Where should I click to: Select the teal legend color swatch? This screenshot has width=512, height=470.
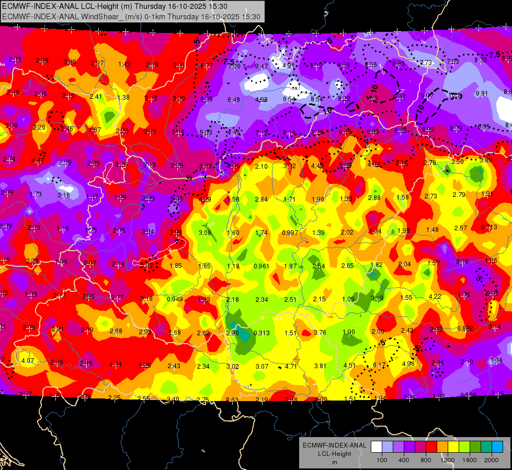click(486, 447)
